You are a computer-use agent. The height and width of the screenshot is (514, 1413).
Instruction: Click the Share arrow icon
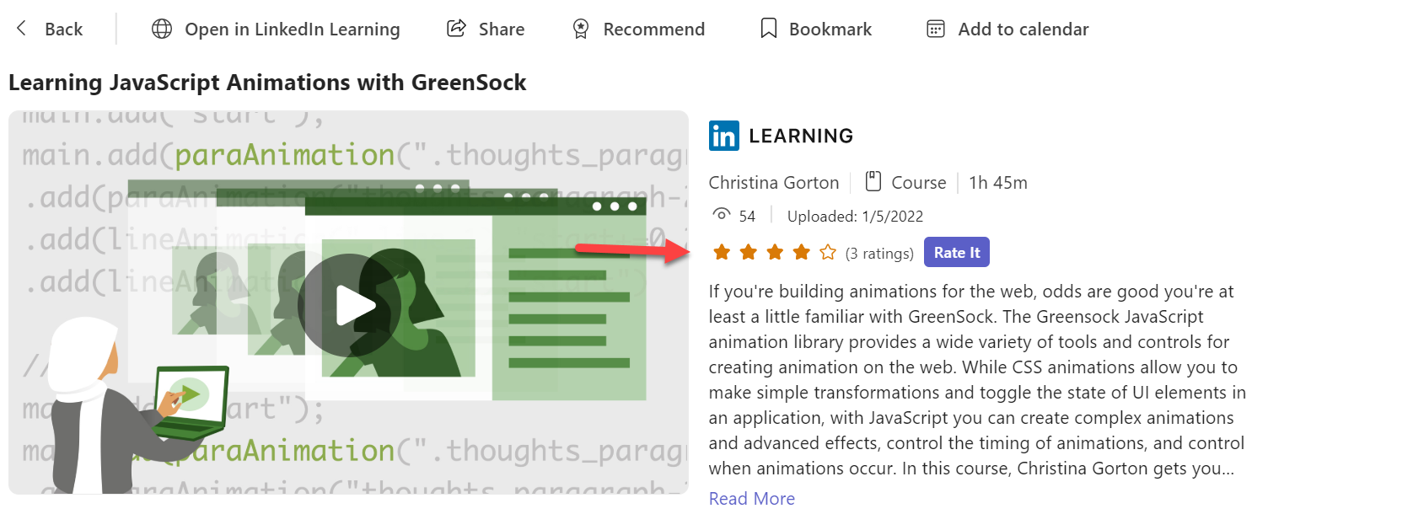(x=456, y=29)
